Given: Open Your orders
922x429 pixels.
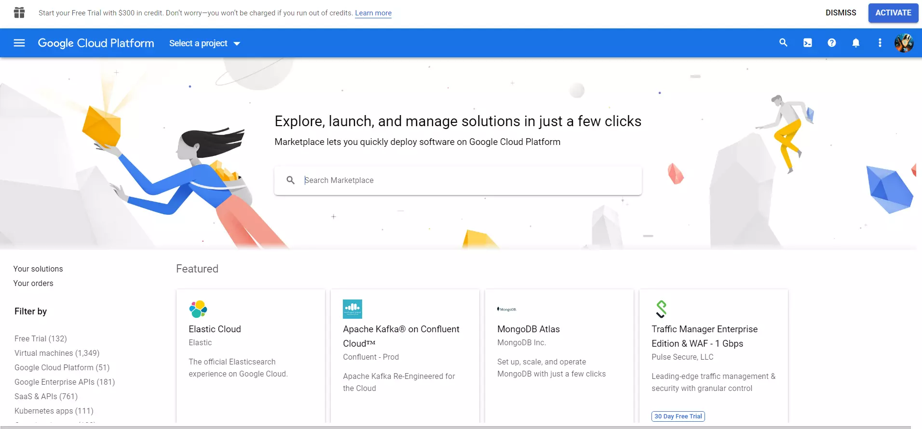Looking at the screenshot, I should coord(33,283).
